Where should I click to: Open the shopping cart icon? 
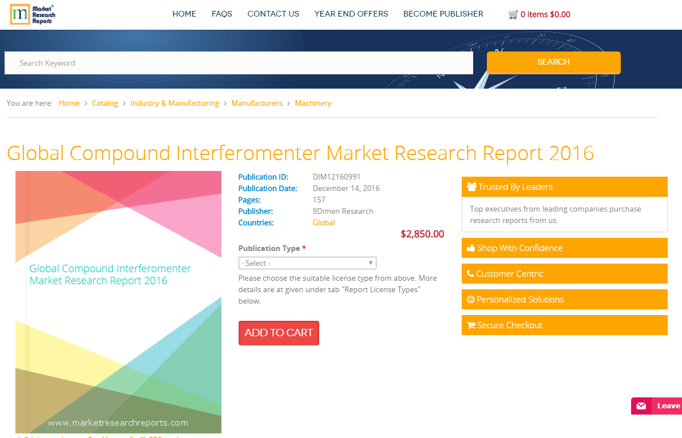(x=513, y=15)
